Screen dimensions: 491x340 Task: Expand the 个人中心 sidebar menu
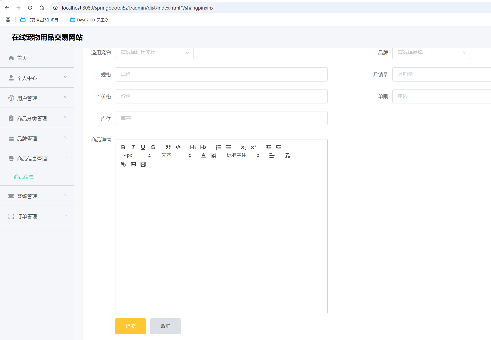[x=37, y=78]
